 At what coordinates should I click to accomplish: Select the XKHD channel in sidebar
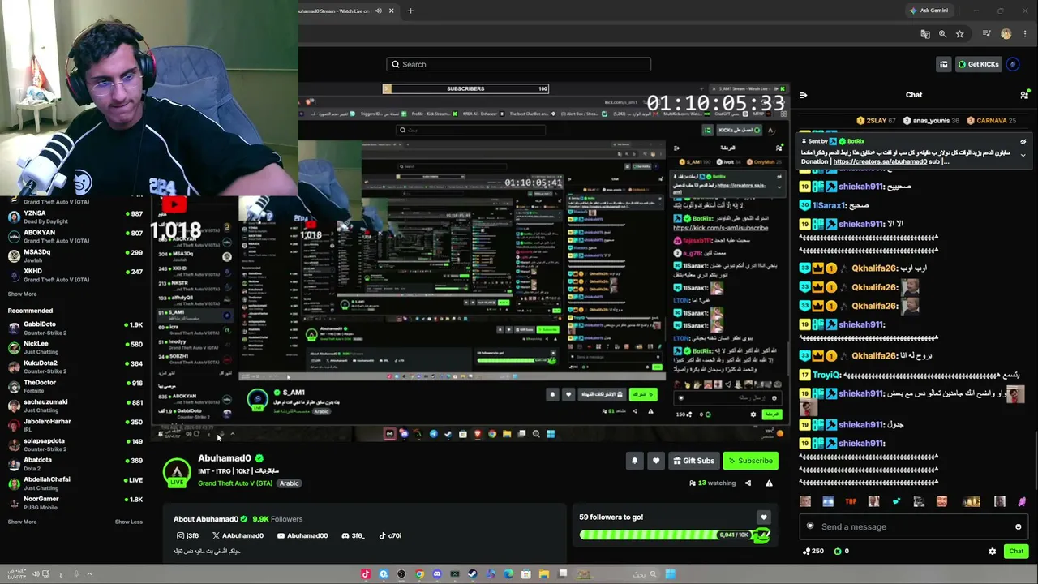click(75, 275)
